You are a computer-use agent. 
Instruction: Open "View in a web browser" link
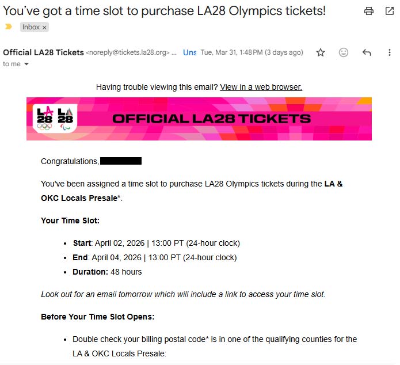261,87
